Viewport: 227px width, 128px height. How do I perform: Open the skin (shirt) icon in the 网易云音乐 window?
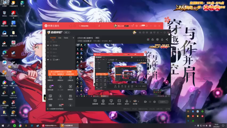click(133, 26)
